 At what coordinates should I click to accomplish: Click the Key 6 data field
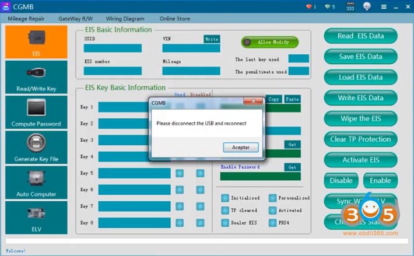pyautogui.click(x=134, y=190)
